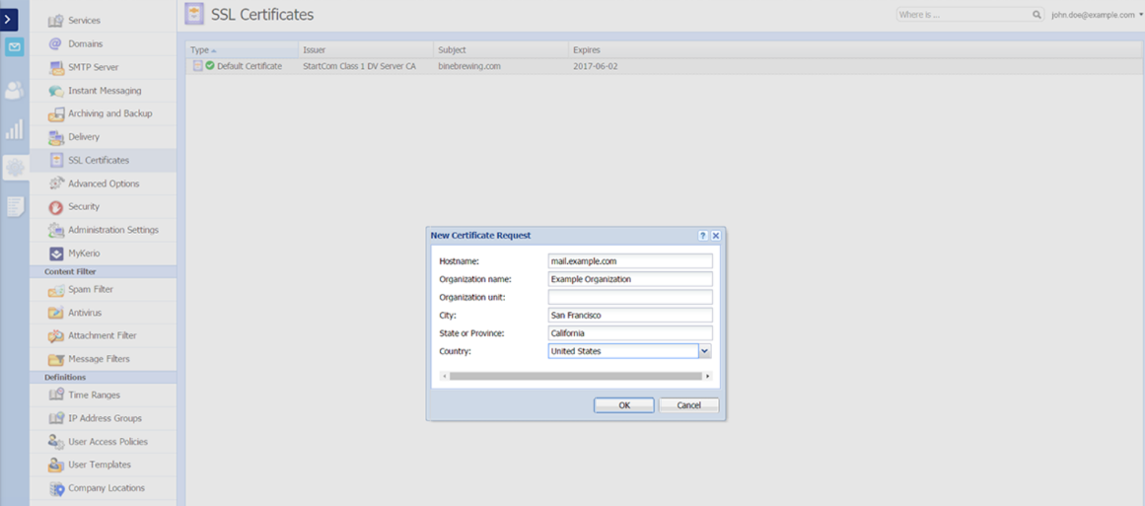The image size is (1145, 506).
Task: Click the '2017-06-02' expiry cell
Action: click(x=596, y=66)
